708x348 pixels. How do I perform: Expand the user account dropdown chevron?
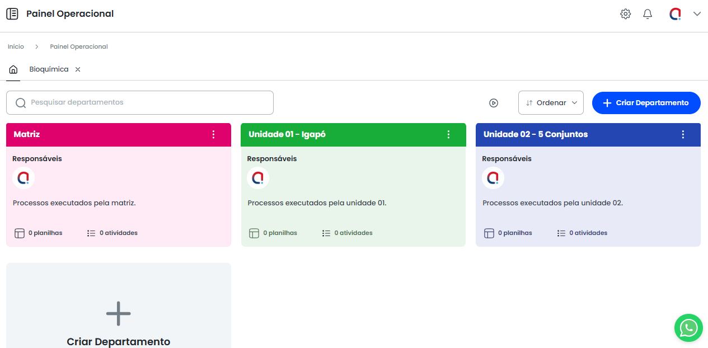[697, 14]
